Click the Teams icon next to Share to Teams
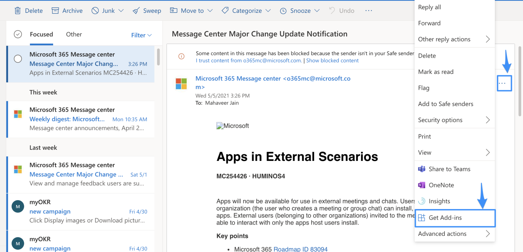Screen dimensions: 523x252 pyautogui.click(x=422, y=169)
